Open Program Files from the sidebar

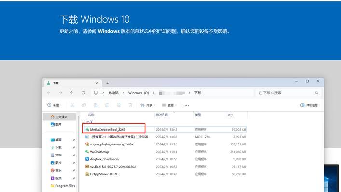pyautogui.click(x=63, y=186)
